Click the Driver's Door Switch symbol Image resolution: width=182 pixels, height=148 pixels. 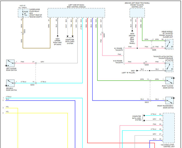point(10,83)
